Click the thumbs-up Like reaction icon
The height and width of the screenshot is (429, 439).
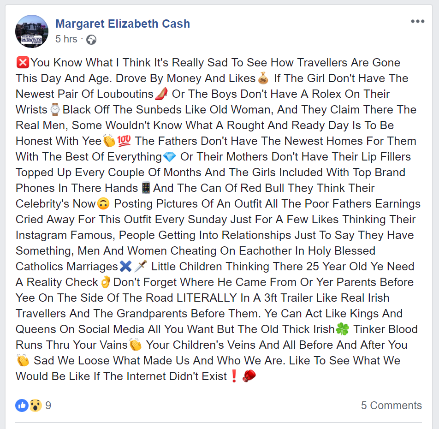(21, 405)
